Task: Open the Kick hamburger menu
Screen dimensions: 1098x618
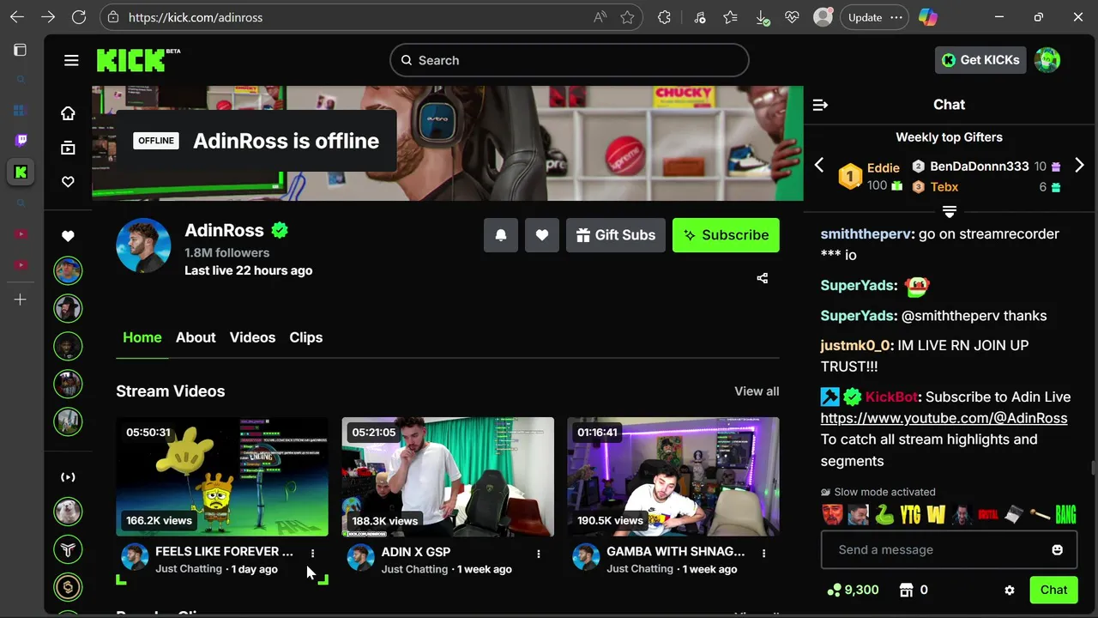Action: coord(71,60)
